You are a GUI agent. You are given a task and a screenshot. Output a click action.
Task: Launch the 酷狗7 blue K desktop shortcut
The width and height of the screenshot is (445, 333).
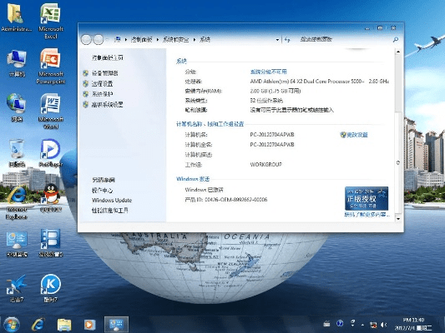(51, 288)
